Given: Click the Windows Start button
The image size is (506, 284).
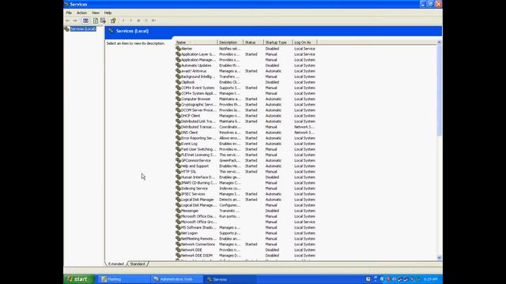Looking at the screenshot, I should pyautogui.click(x=79, y=279).
